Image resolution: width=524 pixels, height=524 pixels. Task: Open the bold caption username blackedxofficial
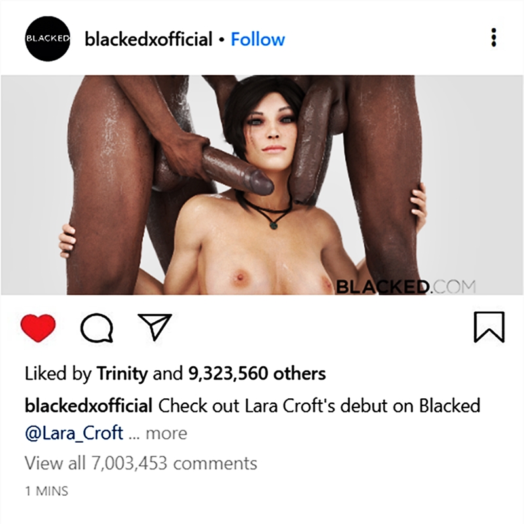point(88,405)
